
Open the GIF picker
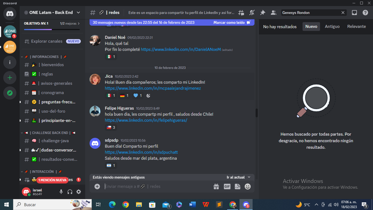227,186
